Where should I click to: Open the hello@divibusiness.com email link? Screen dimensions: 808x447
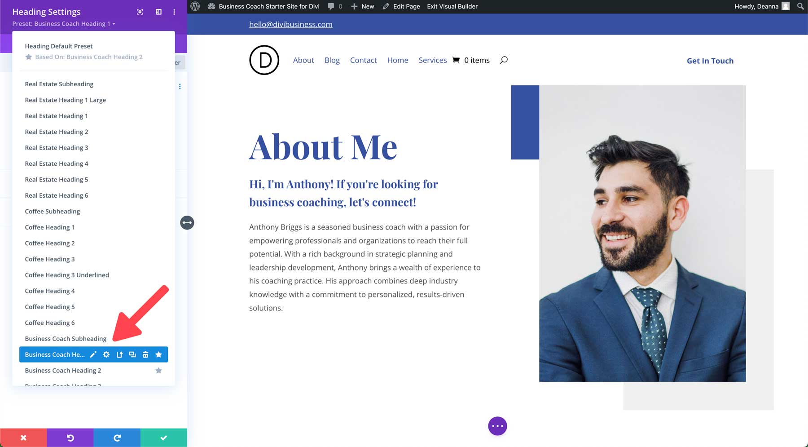[290, 24]
